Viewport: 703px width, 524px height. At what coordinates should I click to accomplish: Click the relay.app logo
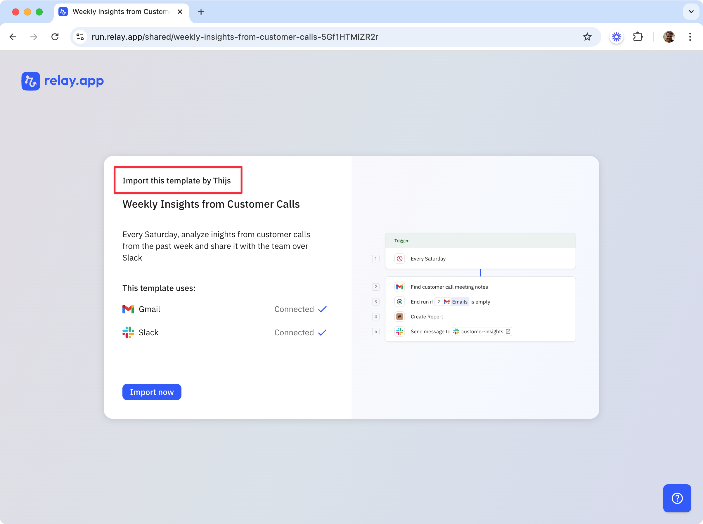63,81
